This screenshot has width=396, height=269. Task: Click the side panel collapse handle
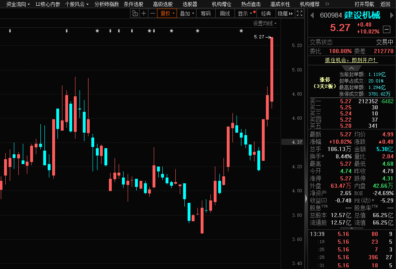pyautogui.click(x=306, y=198)
